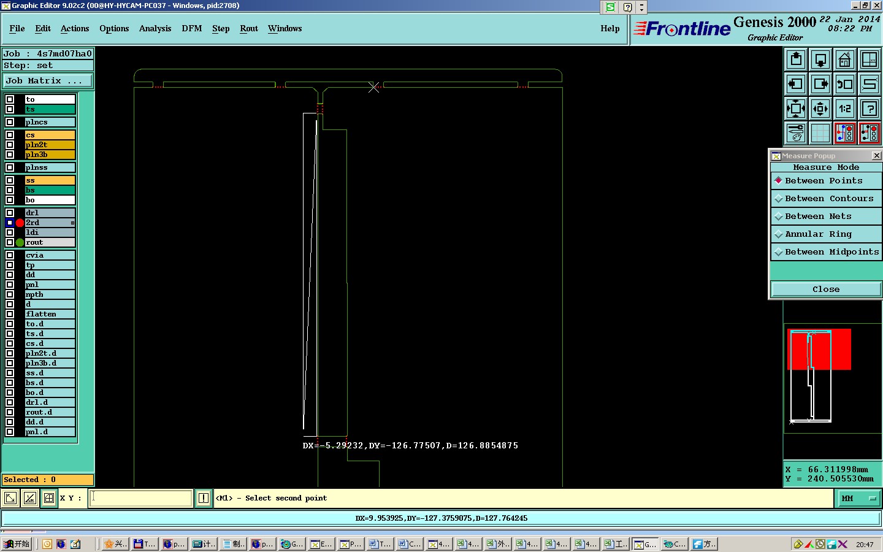Click the XY window split icon
Image resolution: width=883 pixels, height=552 pixels.
(x=870, y=59)
